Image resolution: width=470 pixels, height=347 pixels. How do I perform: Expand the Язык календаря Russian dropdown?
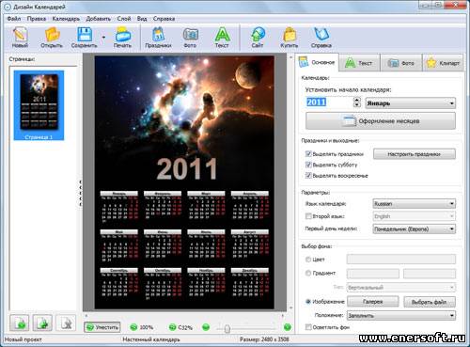pyautogui.click(x=415, y=204)
